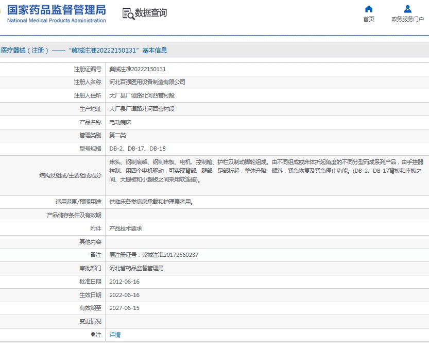Viewport: 429px width, 345px height.
Task: Open the home page via 首页 label
Action: point(368,19)
